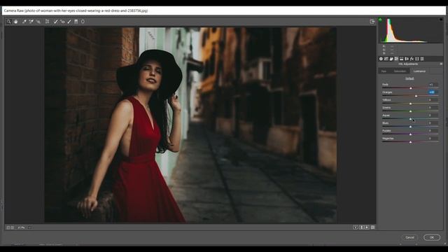
Task: Click the Purples luminance slider handle
Action: click(x=411, y=134)
